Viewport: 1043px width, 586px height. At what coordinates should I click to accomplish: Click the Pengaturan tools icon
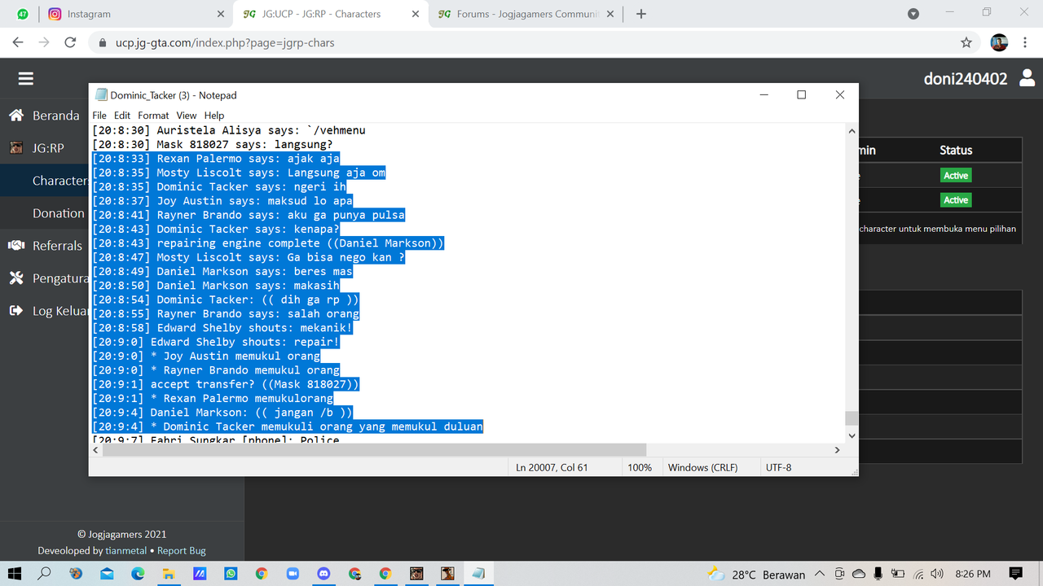coord(16,278)
